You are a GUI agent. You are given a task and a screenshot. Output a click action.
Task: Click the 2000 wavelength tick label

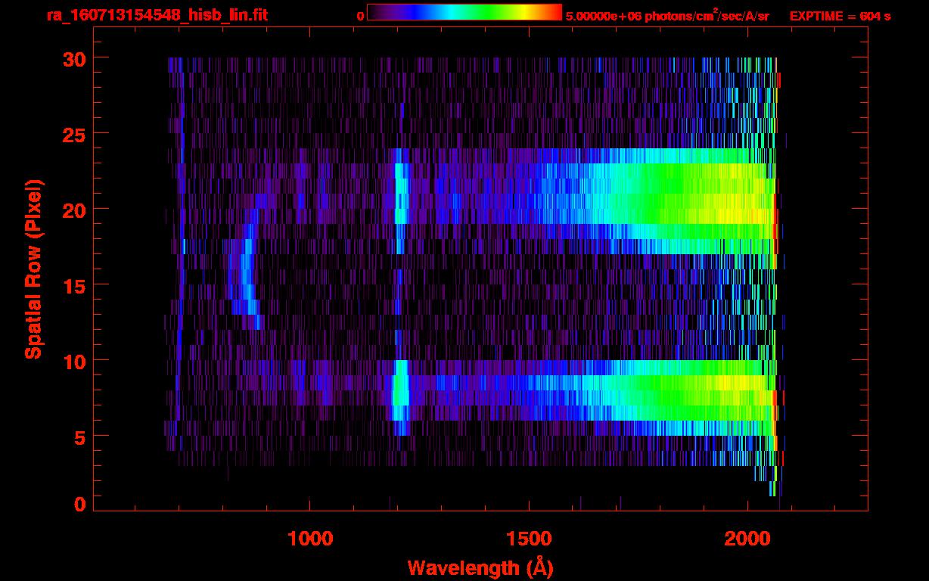coord(747,539)
